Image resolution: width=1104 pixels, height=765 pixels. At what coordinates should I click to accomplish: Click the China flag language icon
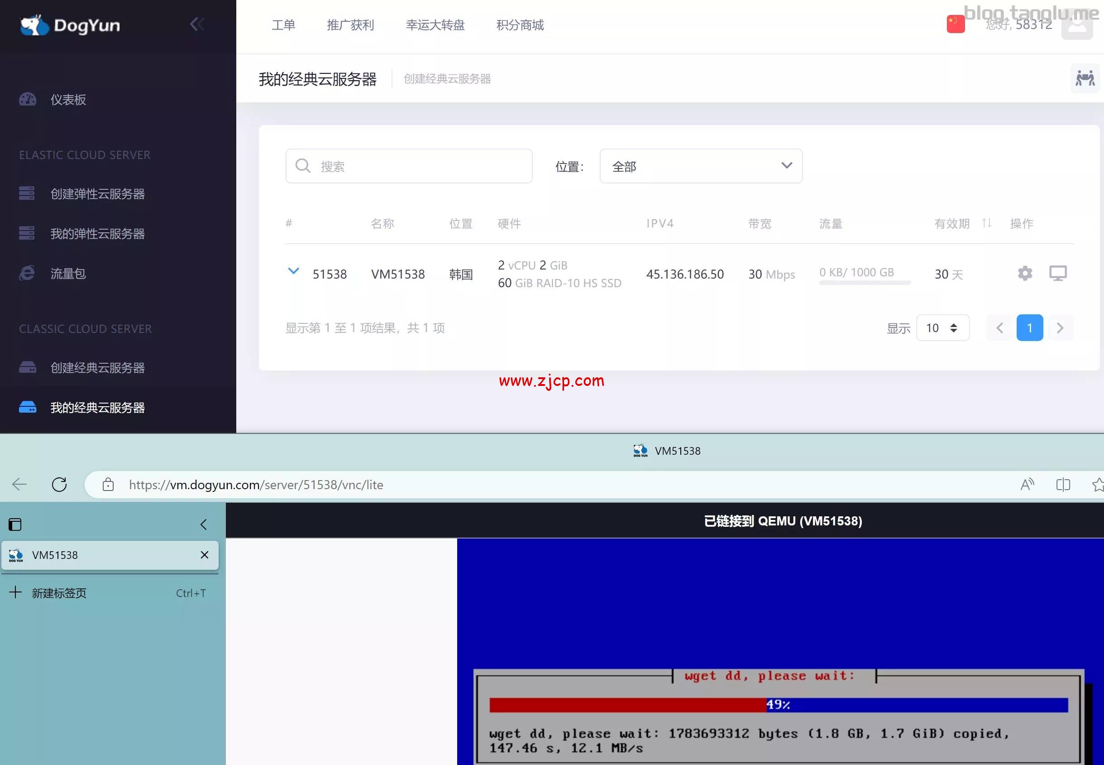tap(956, 24)
